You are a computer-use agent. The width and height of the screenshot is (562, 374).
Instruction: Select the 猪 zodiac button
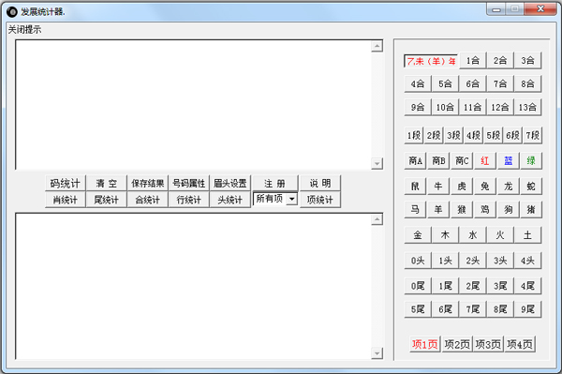click(x=531, y=209)
